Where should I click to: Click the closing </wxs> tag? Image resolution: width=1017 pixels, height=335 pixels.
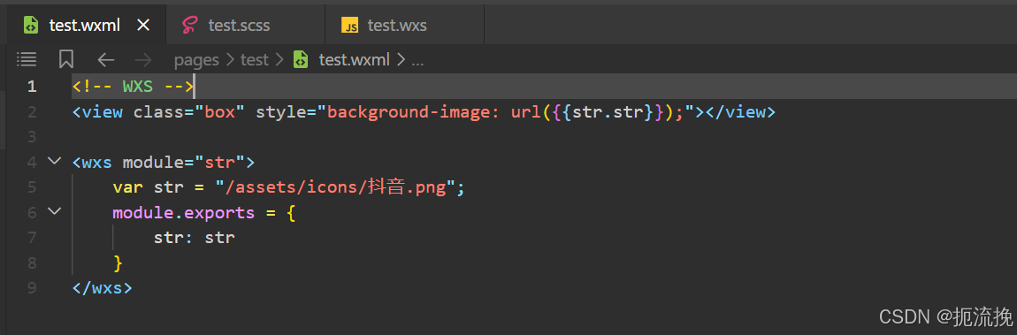(102, 287)
